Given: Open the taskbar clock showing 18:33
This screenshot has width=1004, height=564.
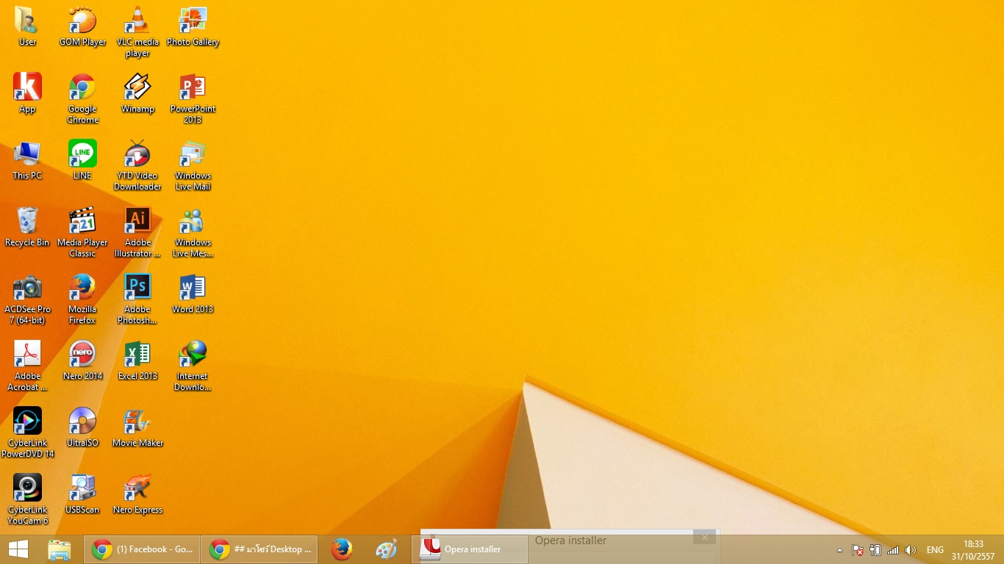Looking at the screenshot, I should tap(973, 550).
